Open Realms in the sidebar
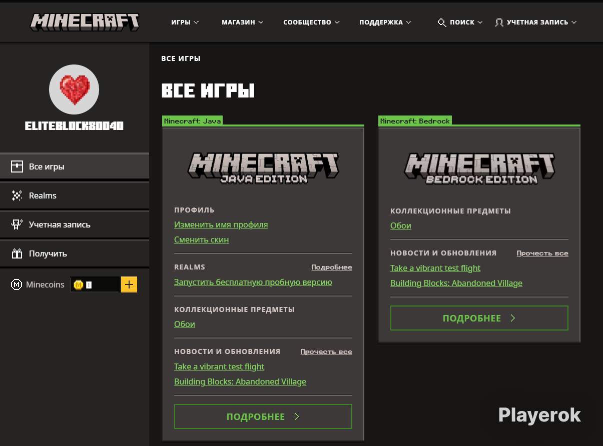The width and height of the screenshot is (603, 446). point(75,195)
